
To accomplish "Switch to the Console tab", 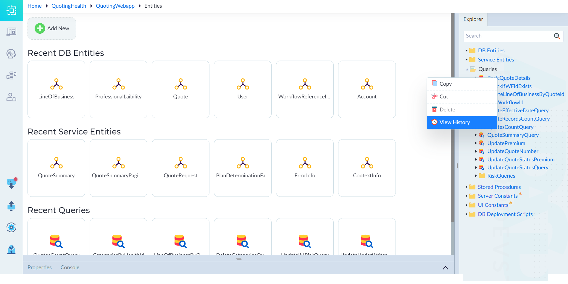I will coord(70,267).
